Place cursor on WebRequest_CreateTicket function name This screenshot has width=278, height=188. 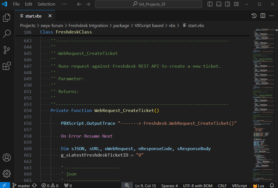[124, 111]
